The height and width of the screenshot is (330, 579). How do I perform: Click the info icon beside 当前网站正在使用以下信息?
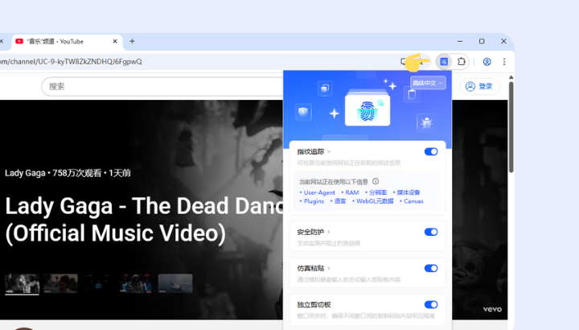[x=376, y=181]
